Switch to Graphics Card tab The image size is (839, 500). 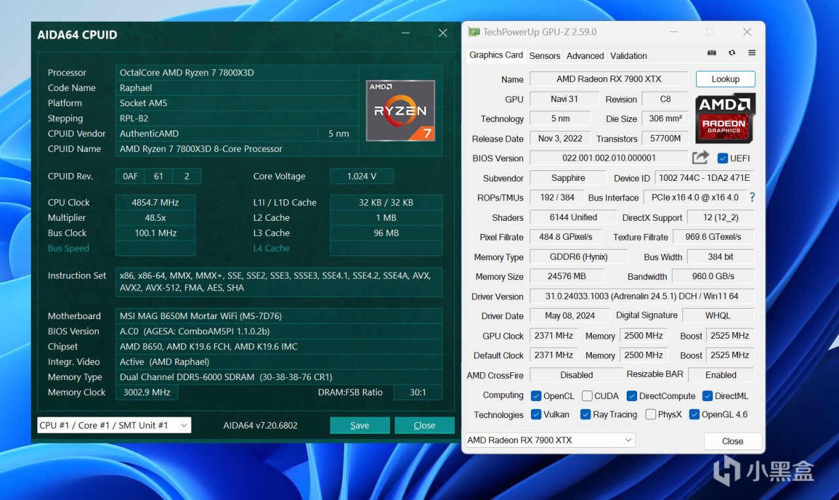coord(496,55)
